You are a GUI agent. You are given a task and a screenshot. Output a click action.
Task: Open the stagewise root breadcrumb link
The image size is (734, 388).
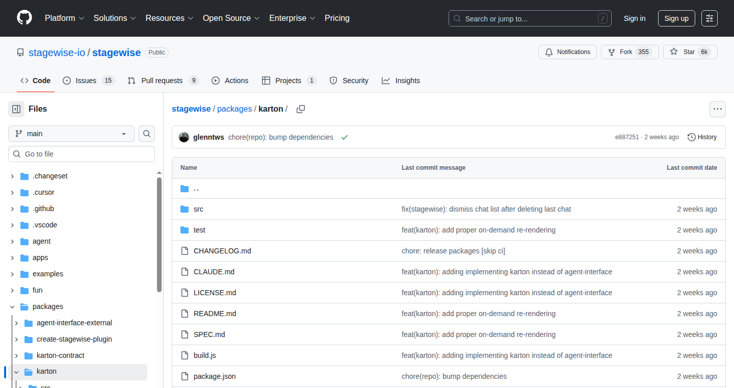point(191,109)
